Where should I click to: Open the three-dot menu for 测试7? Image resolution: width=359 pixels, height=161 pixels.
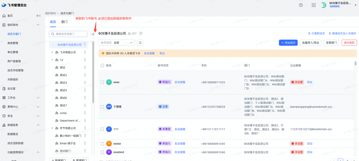85,105
